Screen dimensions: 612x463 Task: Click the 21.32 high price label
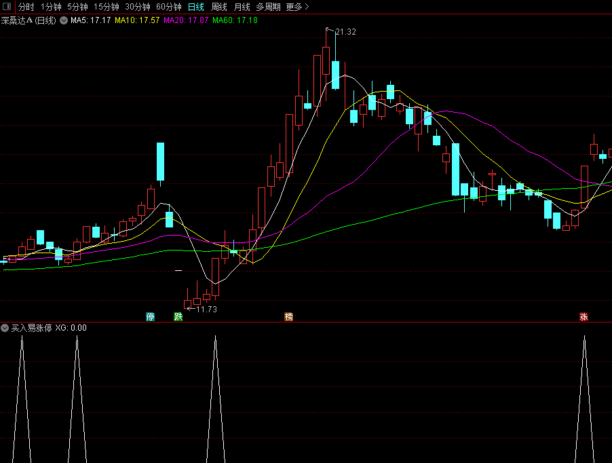[345, 32]
